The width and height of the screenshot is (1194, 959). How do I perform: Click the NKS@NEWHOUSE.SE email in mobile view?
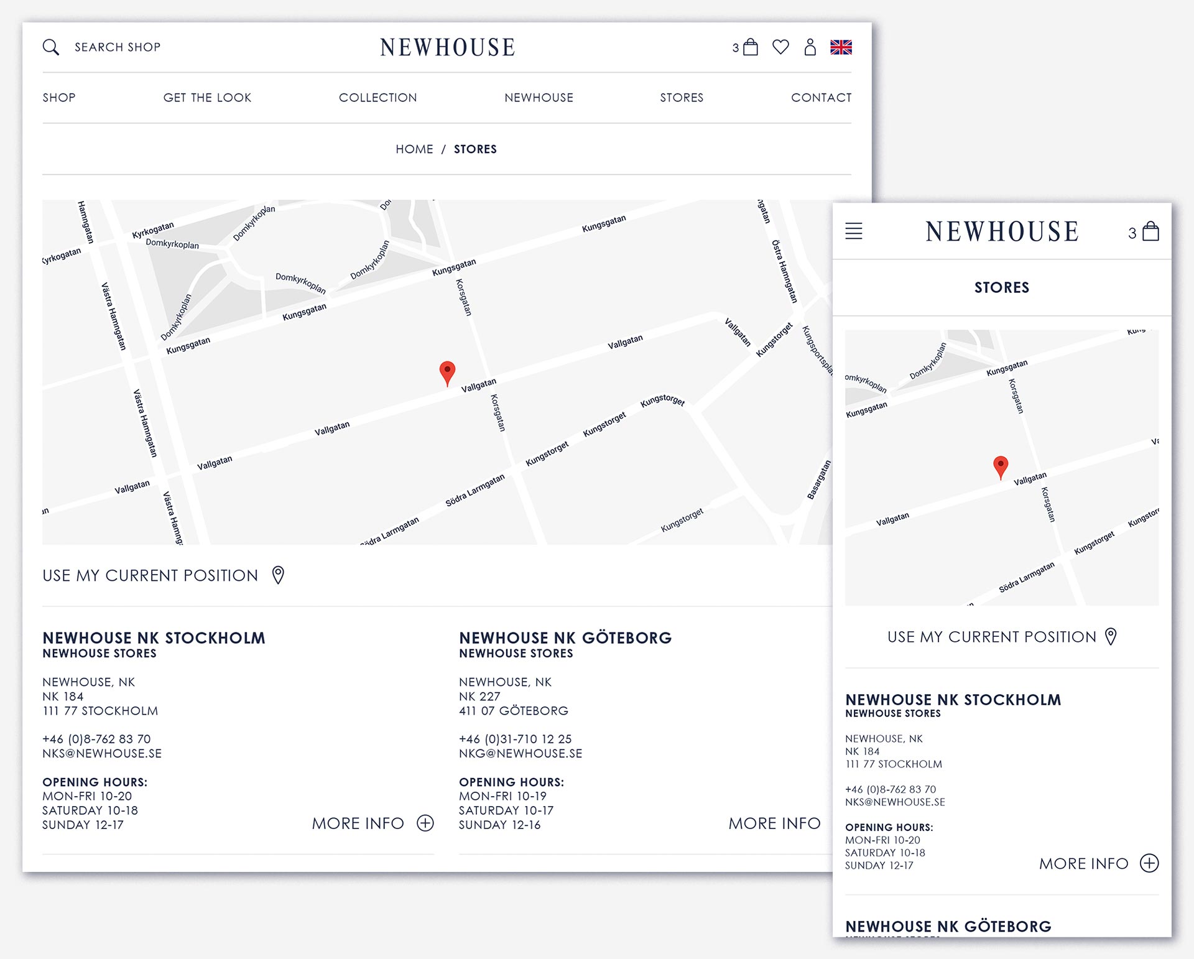coord(895,802)
